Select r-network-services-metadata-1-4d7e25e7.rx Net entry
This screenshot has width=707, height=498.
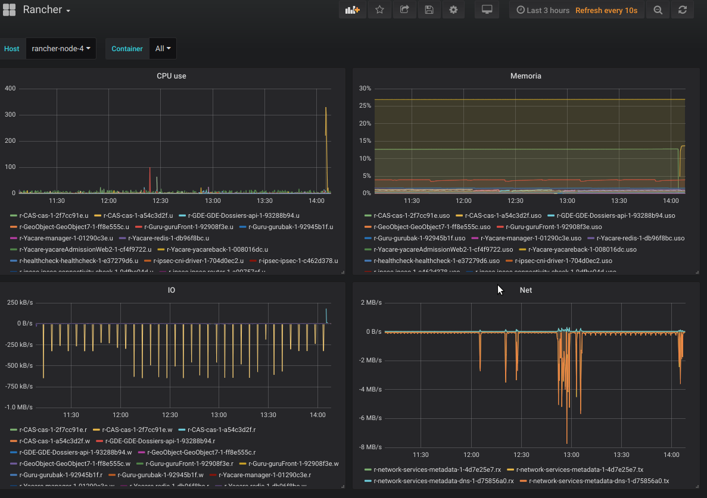pyautogui.click(x=437, y=469)
